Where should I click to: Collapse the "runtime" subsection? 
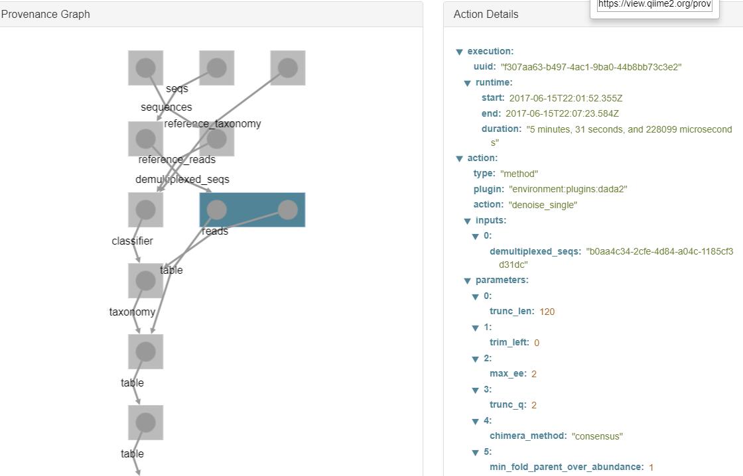pos(467,83)
